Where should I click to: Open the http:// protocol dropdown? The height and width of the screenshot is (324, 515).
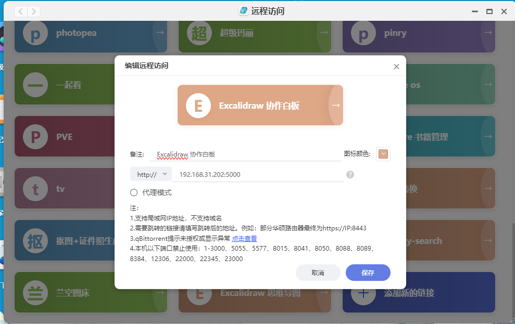tap(151, 174)
